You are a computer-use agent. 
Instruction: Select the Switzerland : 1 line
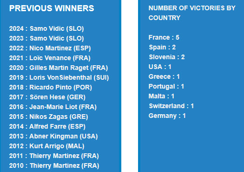(x=171, y=106)
